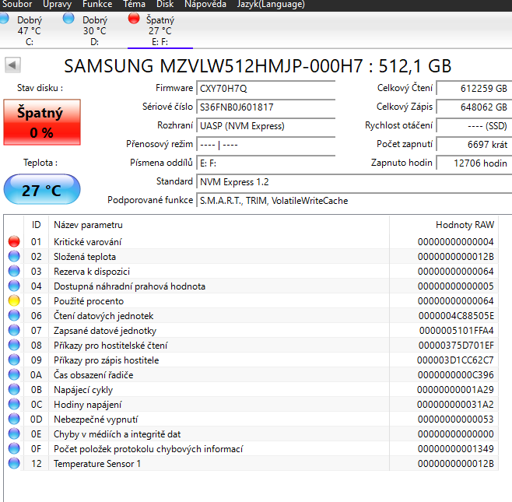Click the Rozhraní field UASP (NVM Express)
This screenshot has width=512, height=502.
(266, 126)
